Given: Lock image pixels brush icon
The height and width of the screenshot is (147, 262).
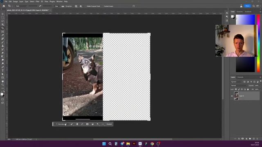Looking at the screenshot, I should [239, 89].
